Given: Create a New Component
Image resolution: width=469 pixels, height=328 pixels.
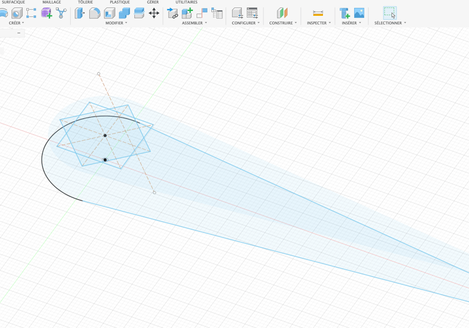Looking at the screenshot, I should coord(187,13).
